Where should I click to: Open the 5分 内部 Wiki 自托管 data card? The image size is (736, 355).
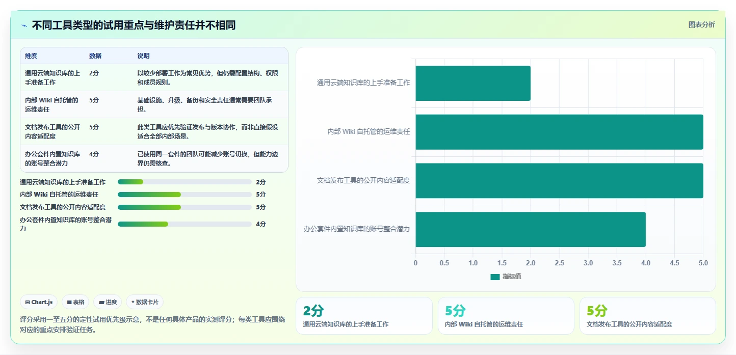pyautogui.click(x=506, y=316)
